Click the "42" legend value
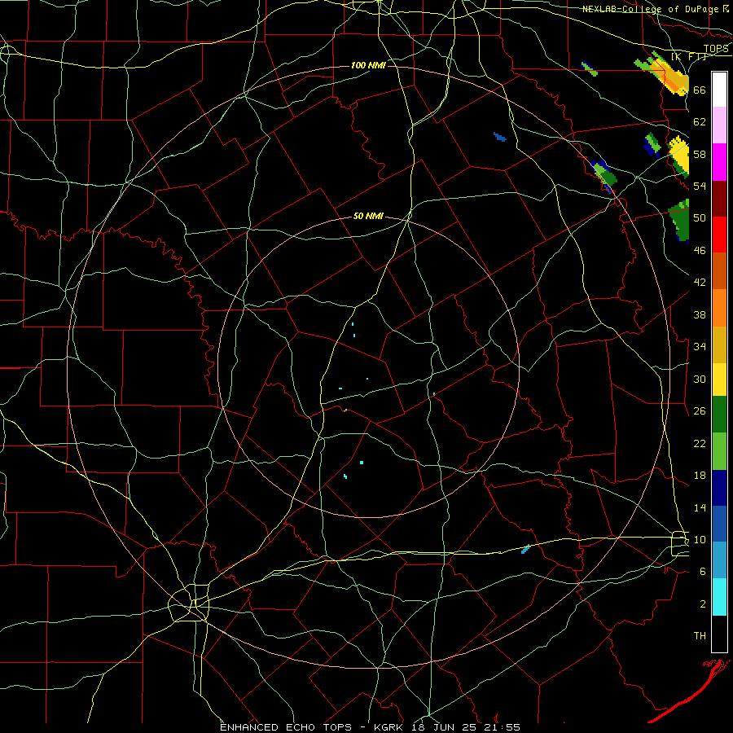Screen dimensions: 733x733 tap(700, 283)
